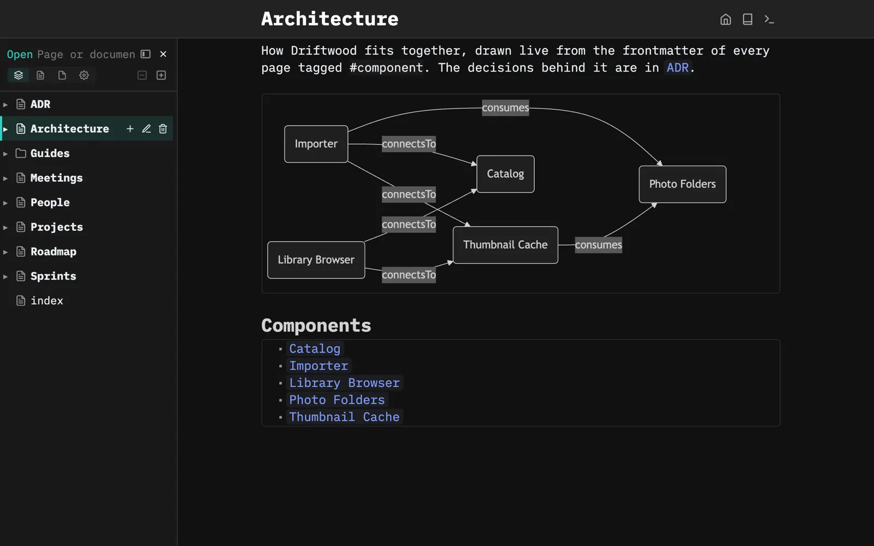Show the lined document list icon
Screen dimensions: 874x546
(40, 75)
